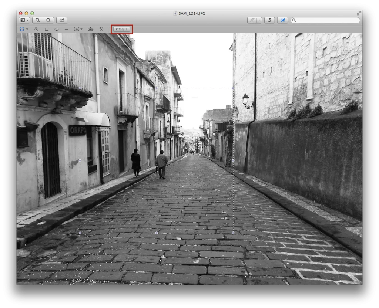Click the search field
This screenshot has height=308, width=379.
click(325, 20)
